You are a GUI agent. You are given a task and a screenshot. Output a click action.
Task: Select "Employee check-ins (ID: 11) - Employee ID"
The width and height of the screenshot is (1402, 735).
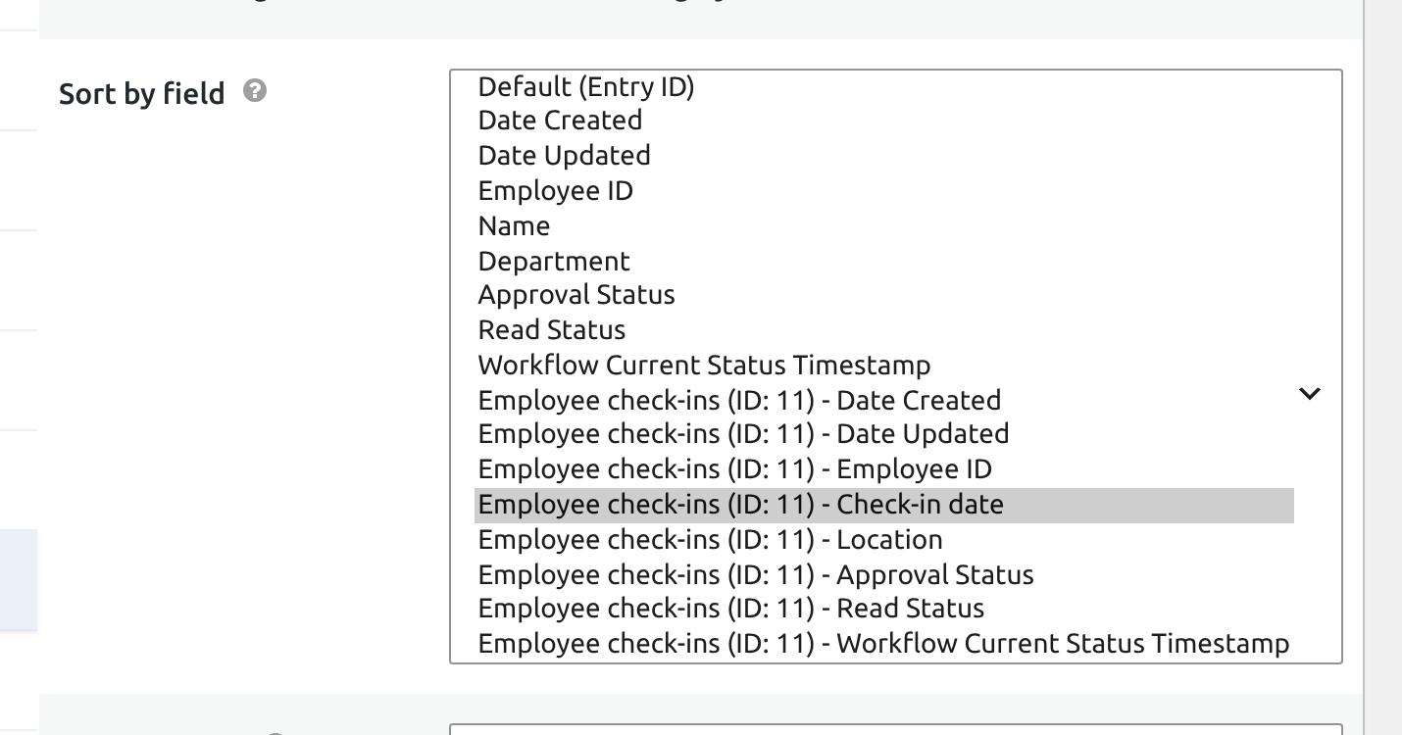click(884, 469)
